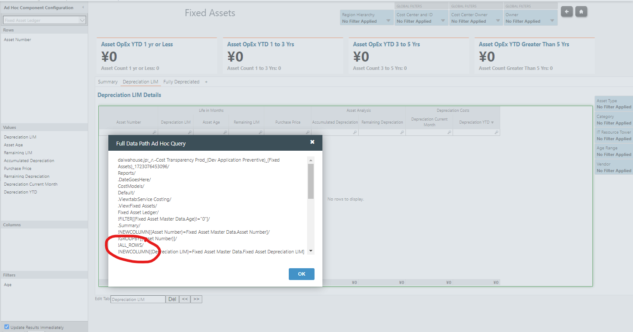Image resolution: width=633 pixels, height=332 pixels.
Task: Open the IT Resource Tower side filter
Action: point(614,135)
